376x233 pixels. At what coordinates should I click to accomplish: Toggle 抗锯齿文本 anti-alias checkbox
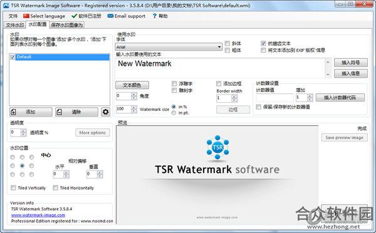coord(263,43)
